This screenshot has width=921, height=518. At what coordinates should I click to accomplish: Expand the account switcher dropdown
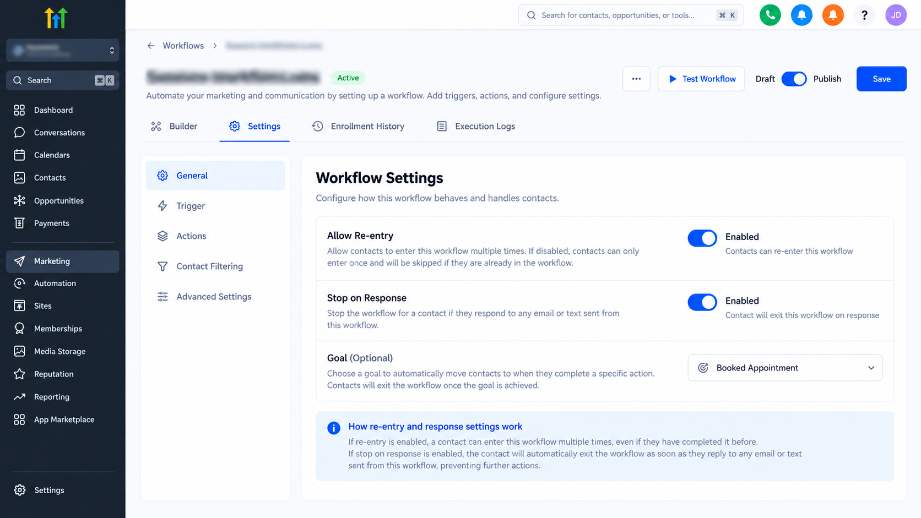[x=63, y=50]
